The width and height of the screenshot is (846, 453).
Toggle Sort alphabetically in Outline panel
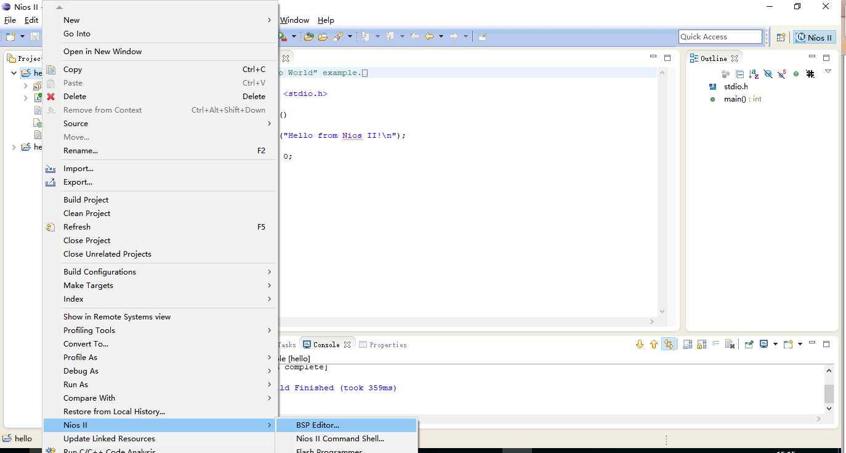(754, 74)
